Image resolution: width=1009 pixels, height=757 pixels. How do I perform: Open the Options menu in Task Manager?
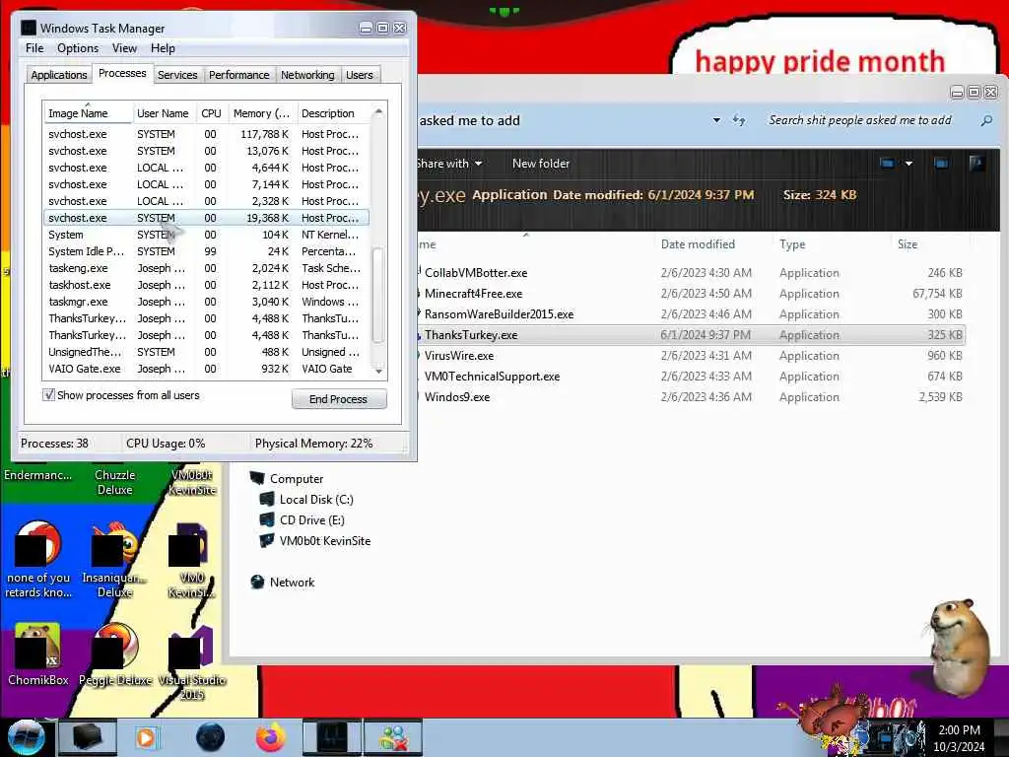coord(78,48)
